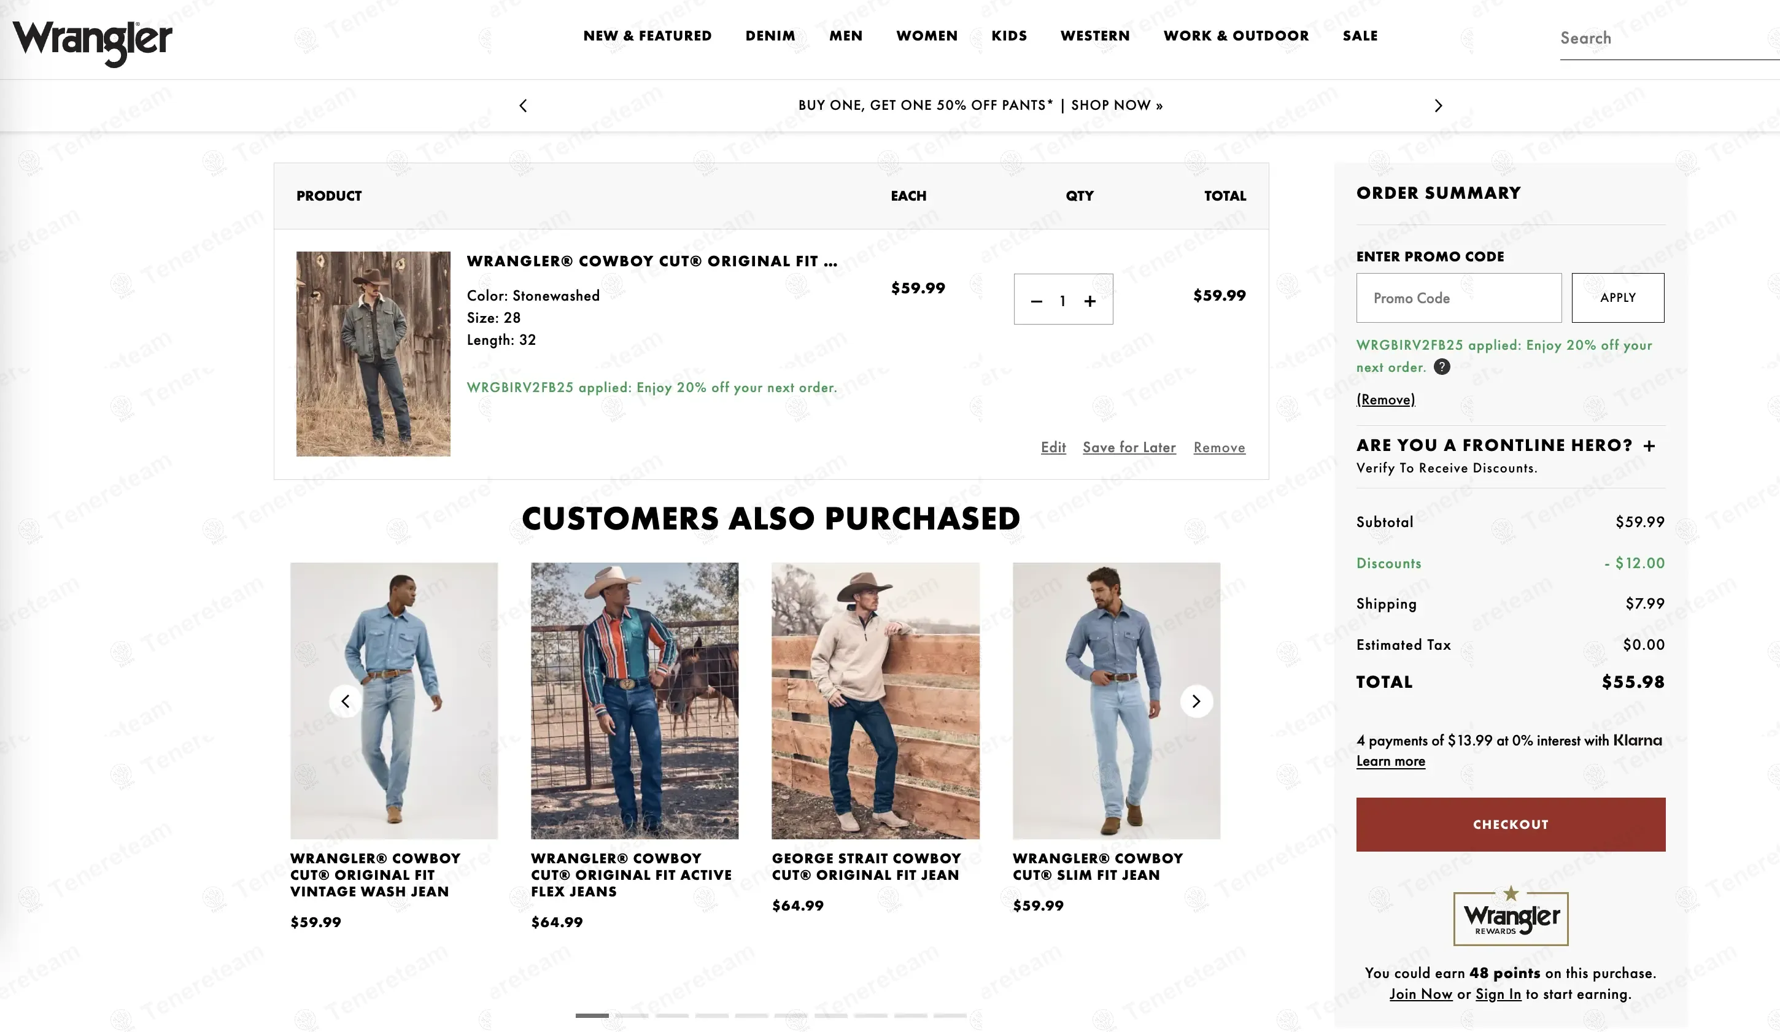The height and width of the screenshot is (1032, 1780).
Task: Show previous promo banner message
Action: point(523,106)
